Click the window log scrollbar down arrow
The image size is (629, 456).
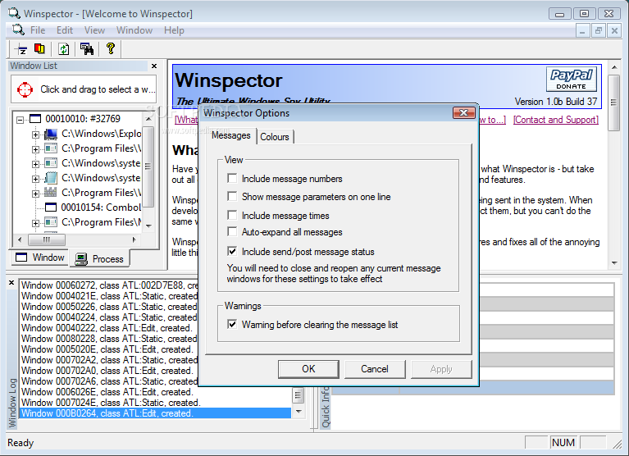tap(298, 412)
